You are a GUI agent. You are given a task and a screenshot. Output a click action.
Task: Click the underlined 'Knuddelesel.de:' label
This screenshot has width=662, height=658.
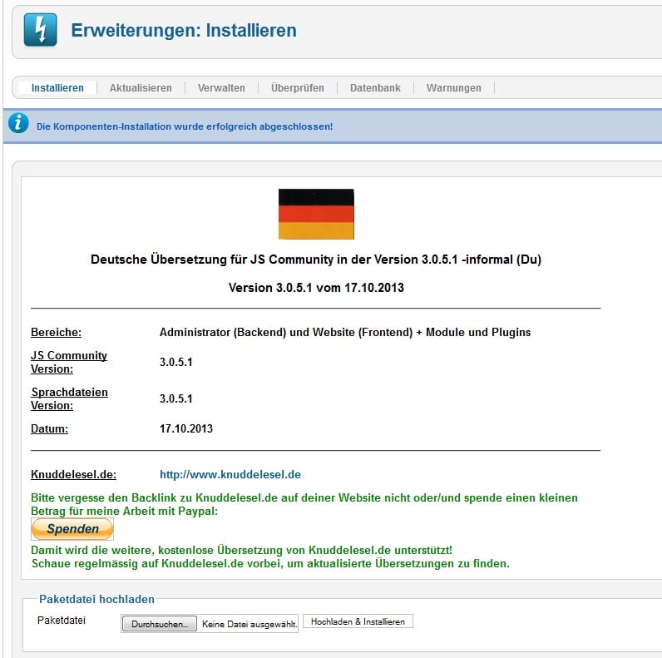tap(73, 474)
